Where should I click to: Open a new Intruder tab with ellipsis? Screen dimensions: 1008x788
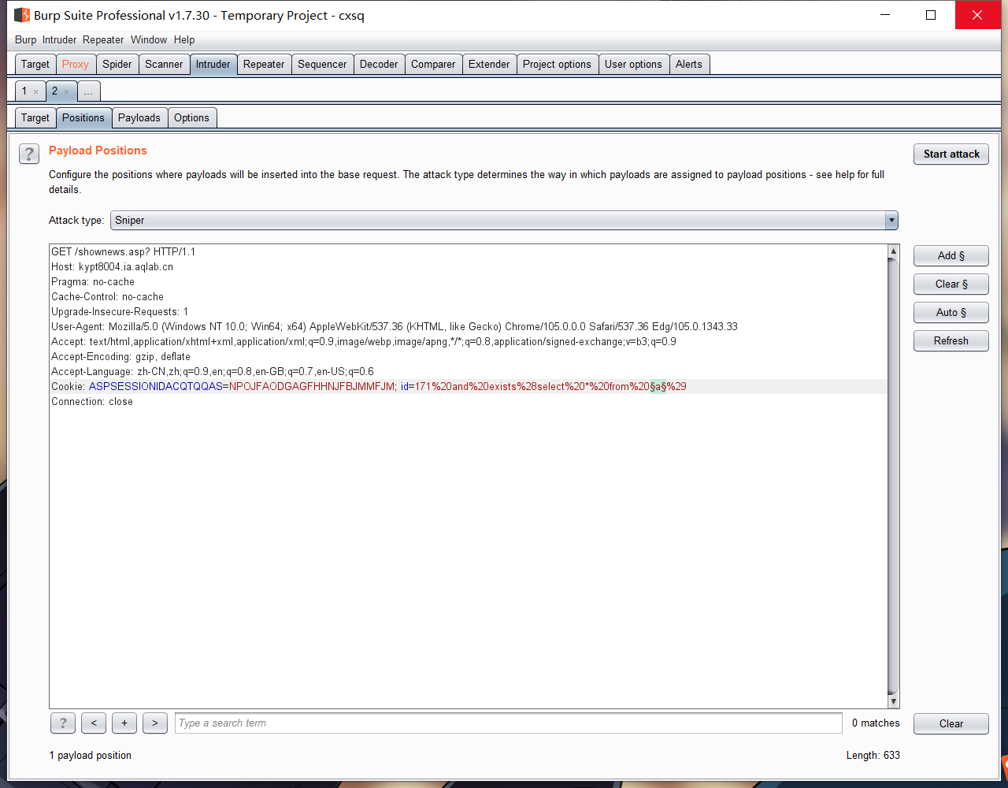(x=88, y=92)
